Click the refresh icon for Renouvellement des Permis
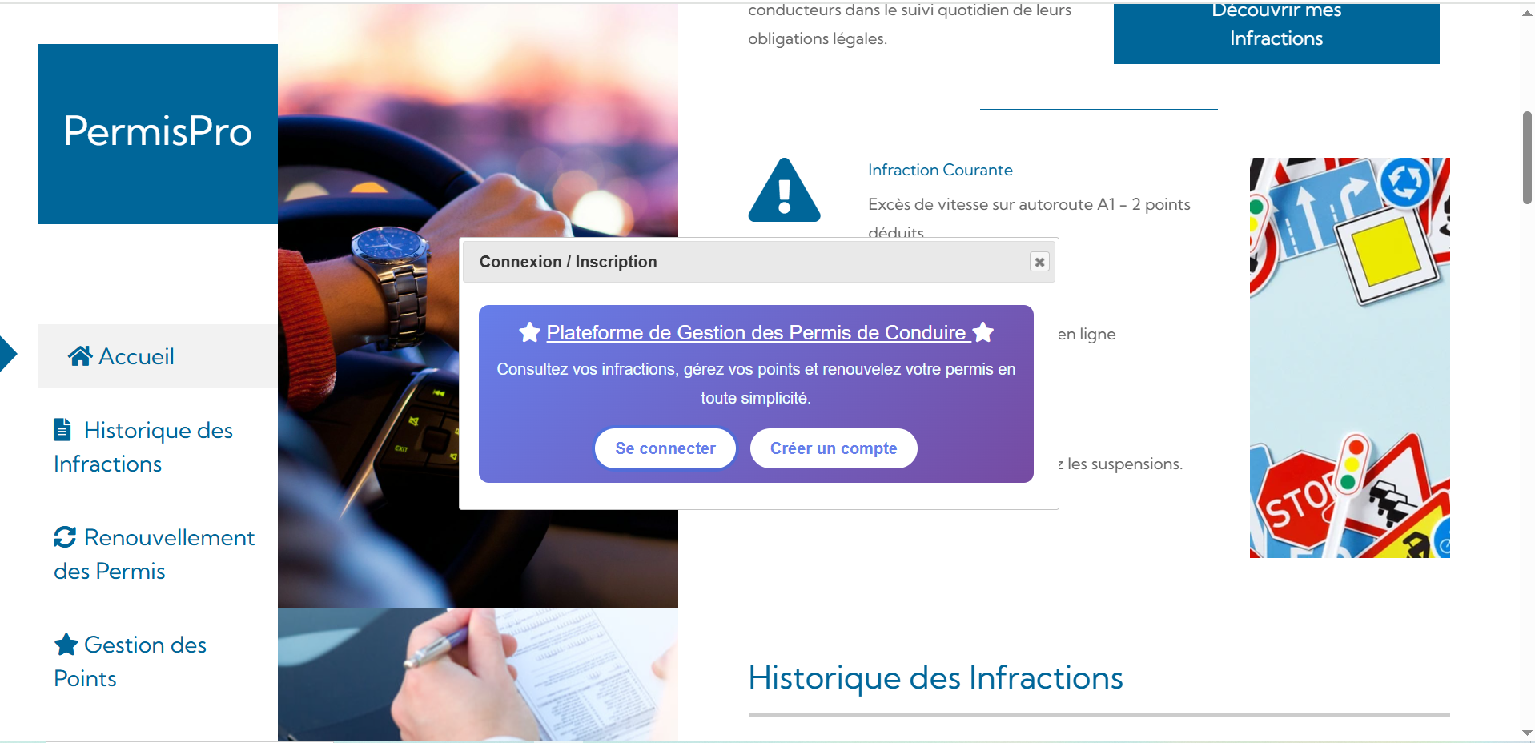Viewport: 1535px width, 743px height. [65, 537]
